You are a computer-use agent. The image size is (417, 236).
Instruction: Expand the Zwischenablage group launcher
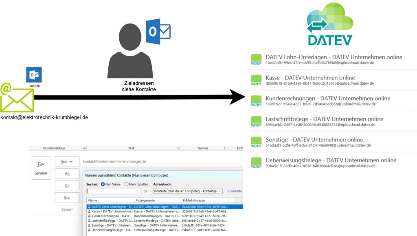coord(84,148)
